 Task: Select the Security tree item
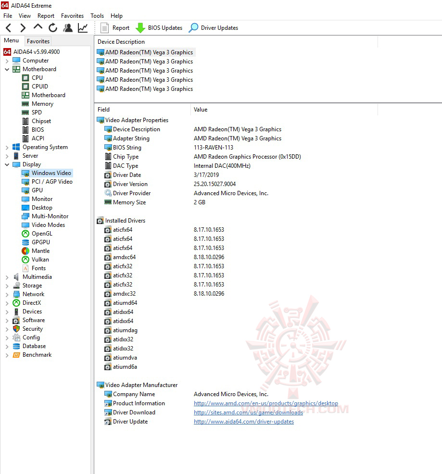(28, 329)
